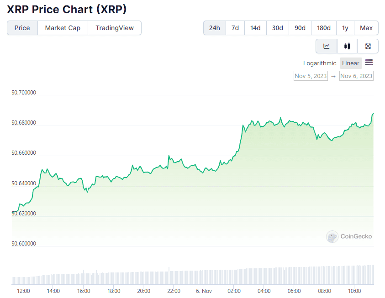Click the $0.600000 axis label
Image resolution: width=385 pixels, height=298 pixels.
(x=24, y=244)
